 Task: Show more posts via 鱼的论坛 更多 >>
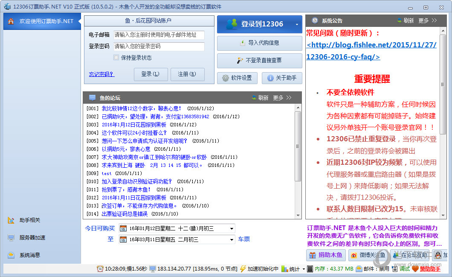(282, 98)
